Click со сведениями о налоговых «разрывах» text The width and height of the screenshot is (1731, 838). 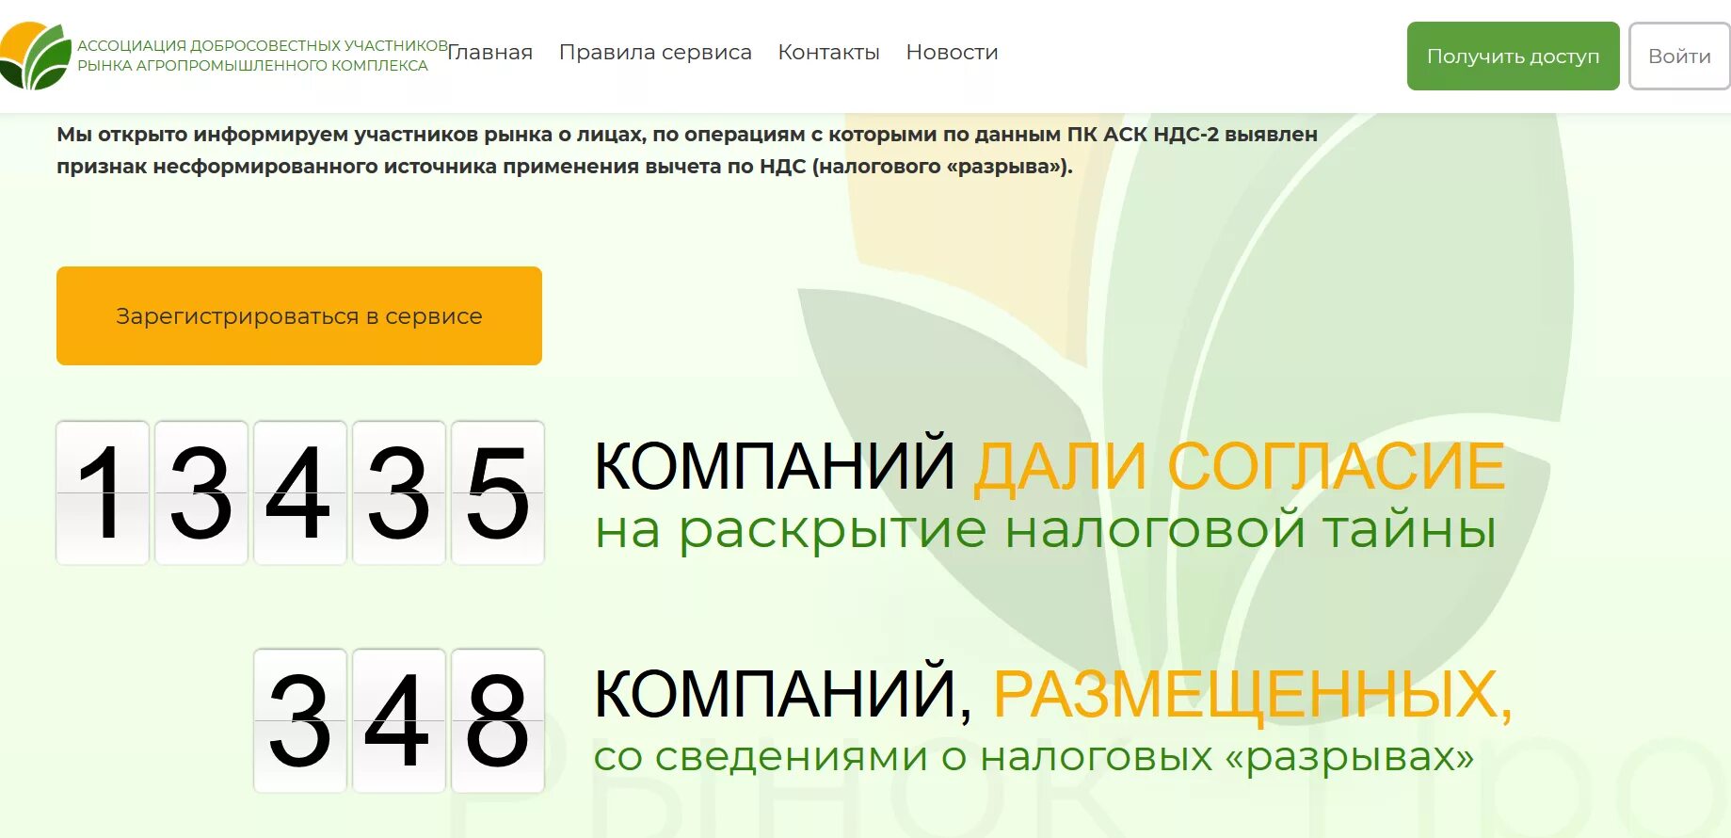pyautogui.click(x=1034, y=757)
